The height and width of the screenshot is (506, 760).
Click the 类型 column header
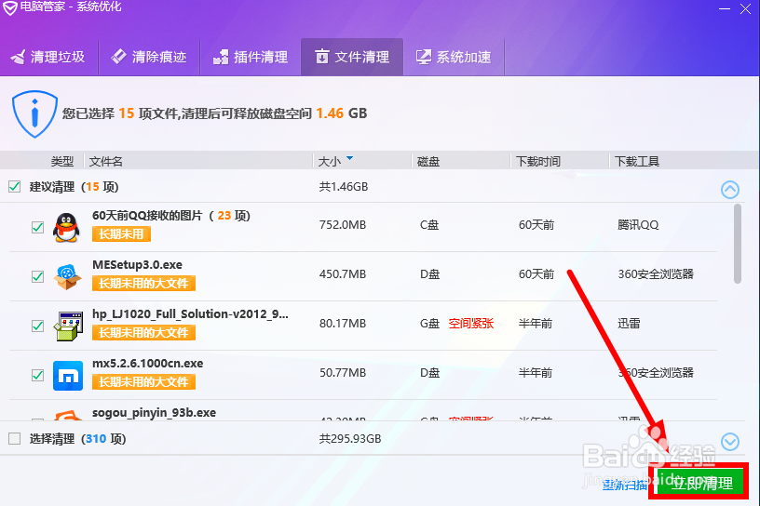tap(62, 161)
